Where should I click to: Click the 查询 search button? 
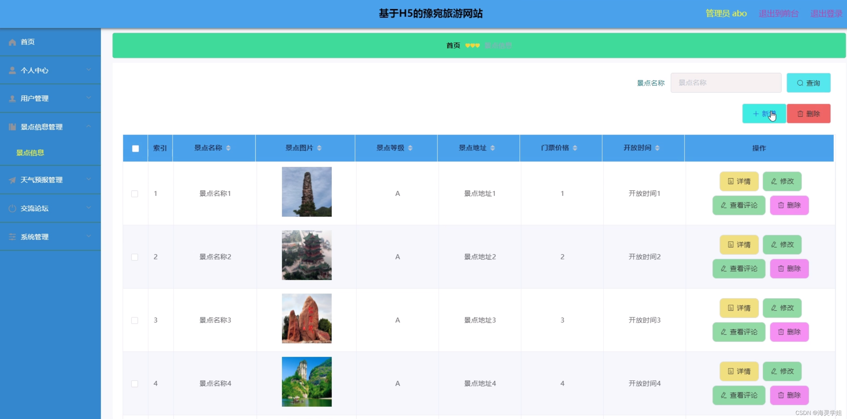point(808,83)
